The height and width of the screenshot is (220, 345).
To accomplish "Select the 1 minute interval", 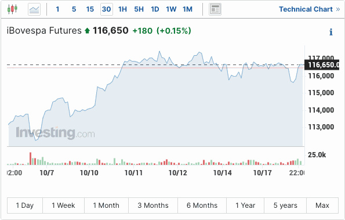I will coord(57,9).
